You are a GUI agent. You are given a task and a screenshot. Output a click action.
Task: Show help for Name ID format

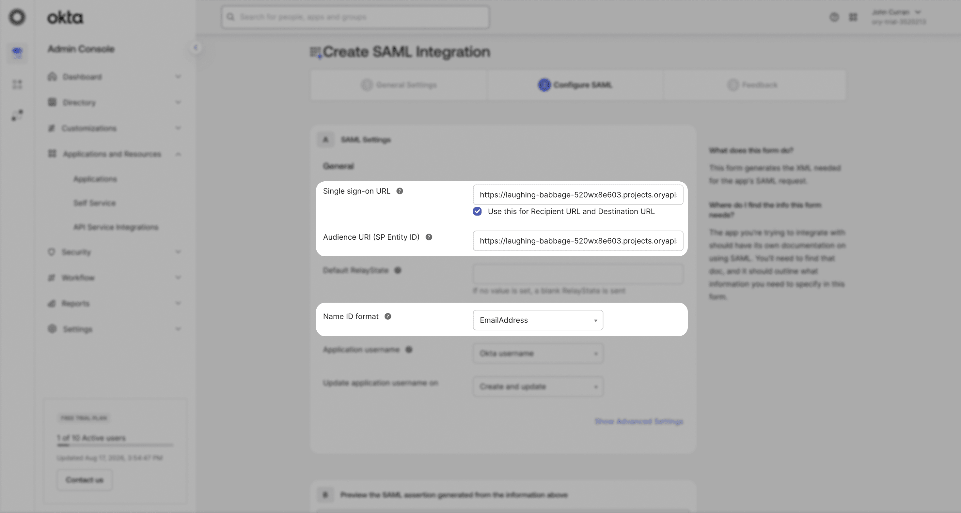pyautogui.click(x=388, y=317)
